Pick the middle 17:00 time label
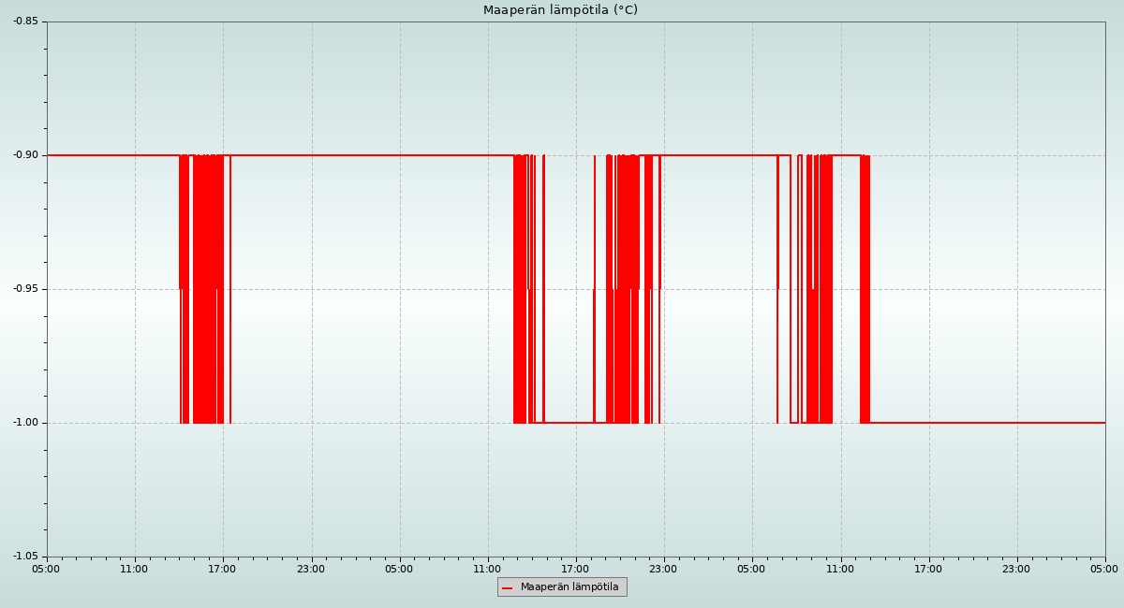Screen dimensions: 1124x608 (575, 569)
